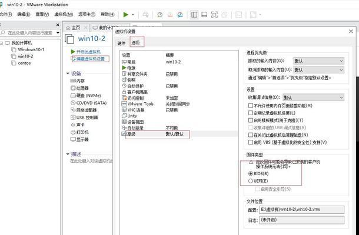
Task: Click the revert snapshot toolbar icon
Action: coord(170,15)
